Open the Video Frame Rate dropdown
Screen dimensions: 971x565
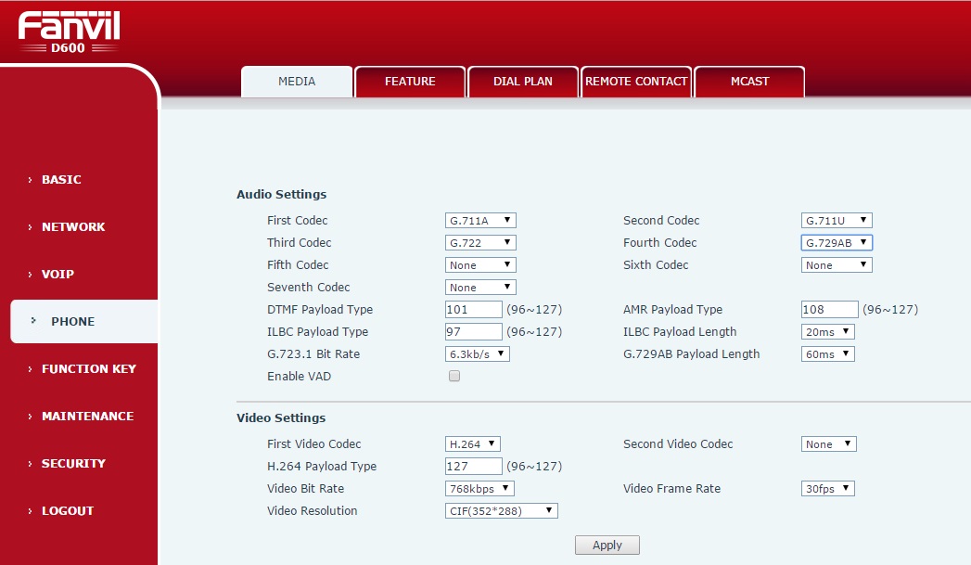(827, 489)
